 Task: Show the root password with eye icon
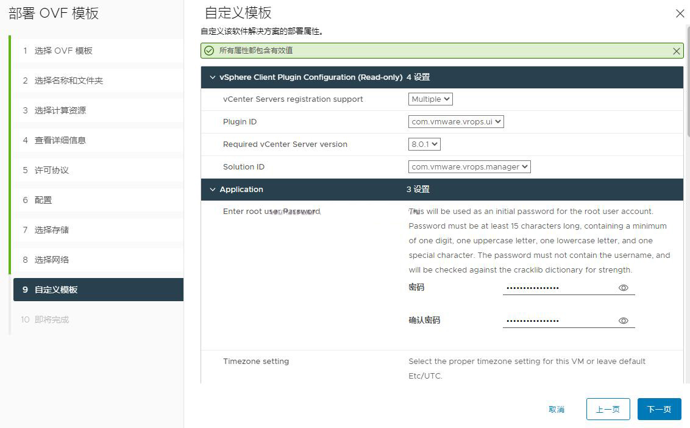coord(623,288)
